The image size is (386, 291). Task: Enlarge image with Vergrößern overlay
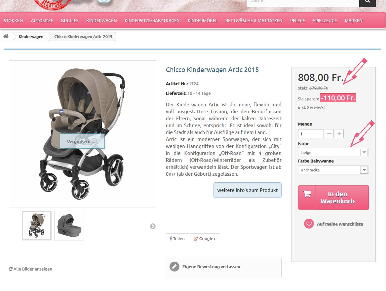click(82, 141)
